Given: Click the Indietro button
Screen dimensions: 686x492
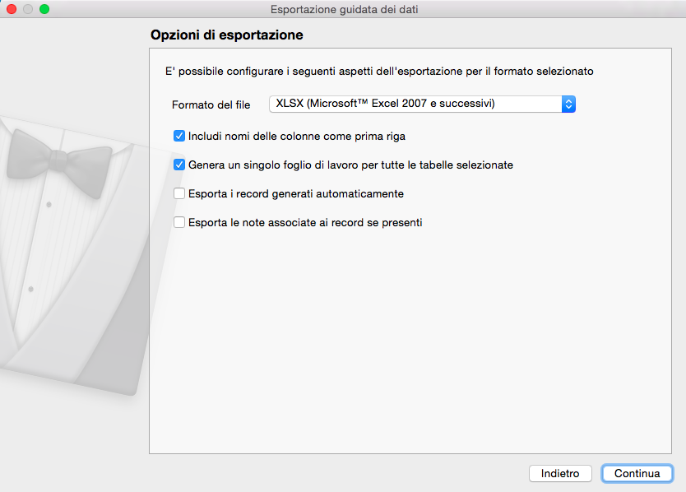Looking at the screenshot, I should 560,474.
